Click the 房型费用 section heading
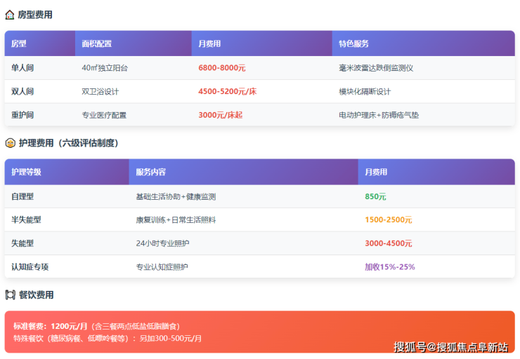 tap(35, 15)
